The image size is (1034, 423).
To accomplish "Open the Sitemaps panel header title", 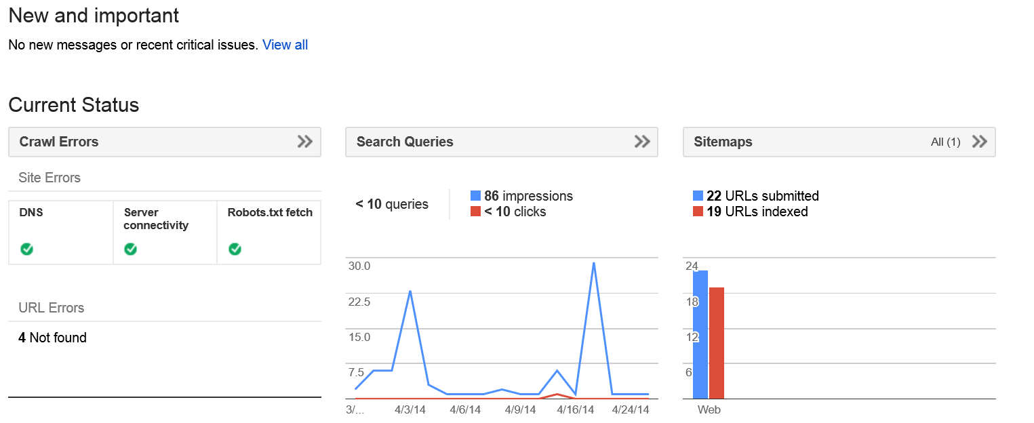I will coord(723,142).
